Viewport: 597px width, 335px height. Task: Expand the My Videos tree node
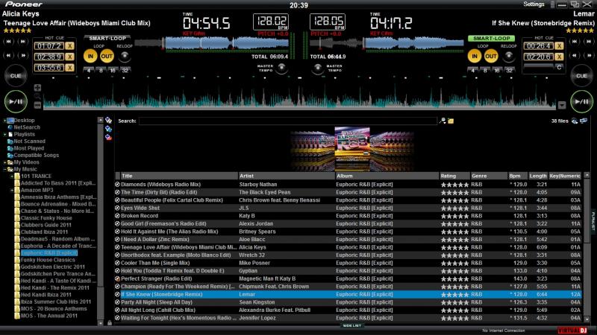(4, 162)
